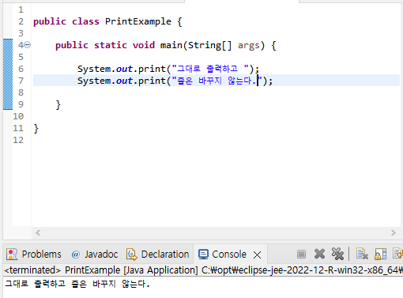The height and width of the screenshot is (298, 403).
Task: Toggle Scroll Lock padlock icon in Console
Action: [x=380, y=254]
